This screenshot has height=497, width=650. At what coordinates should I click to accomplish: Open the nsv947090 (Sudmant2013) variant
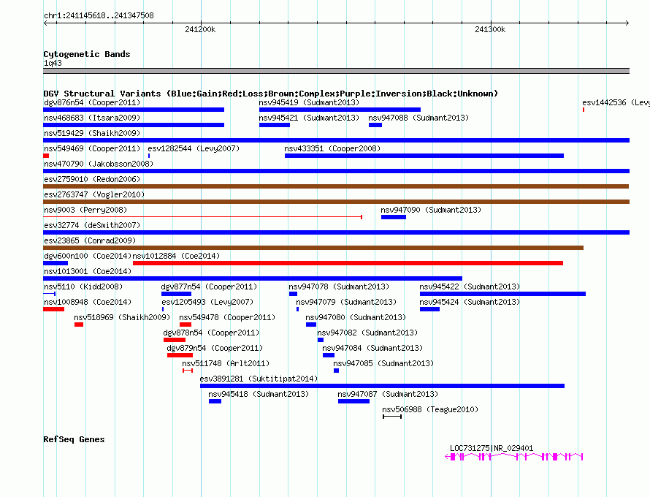394,217
